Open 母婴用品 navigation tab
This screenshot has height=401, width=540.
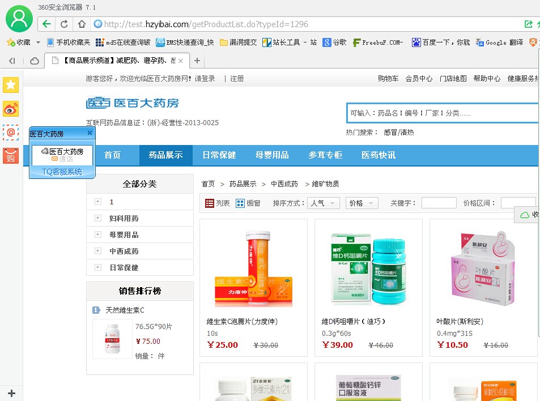(272, 155)
